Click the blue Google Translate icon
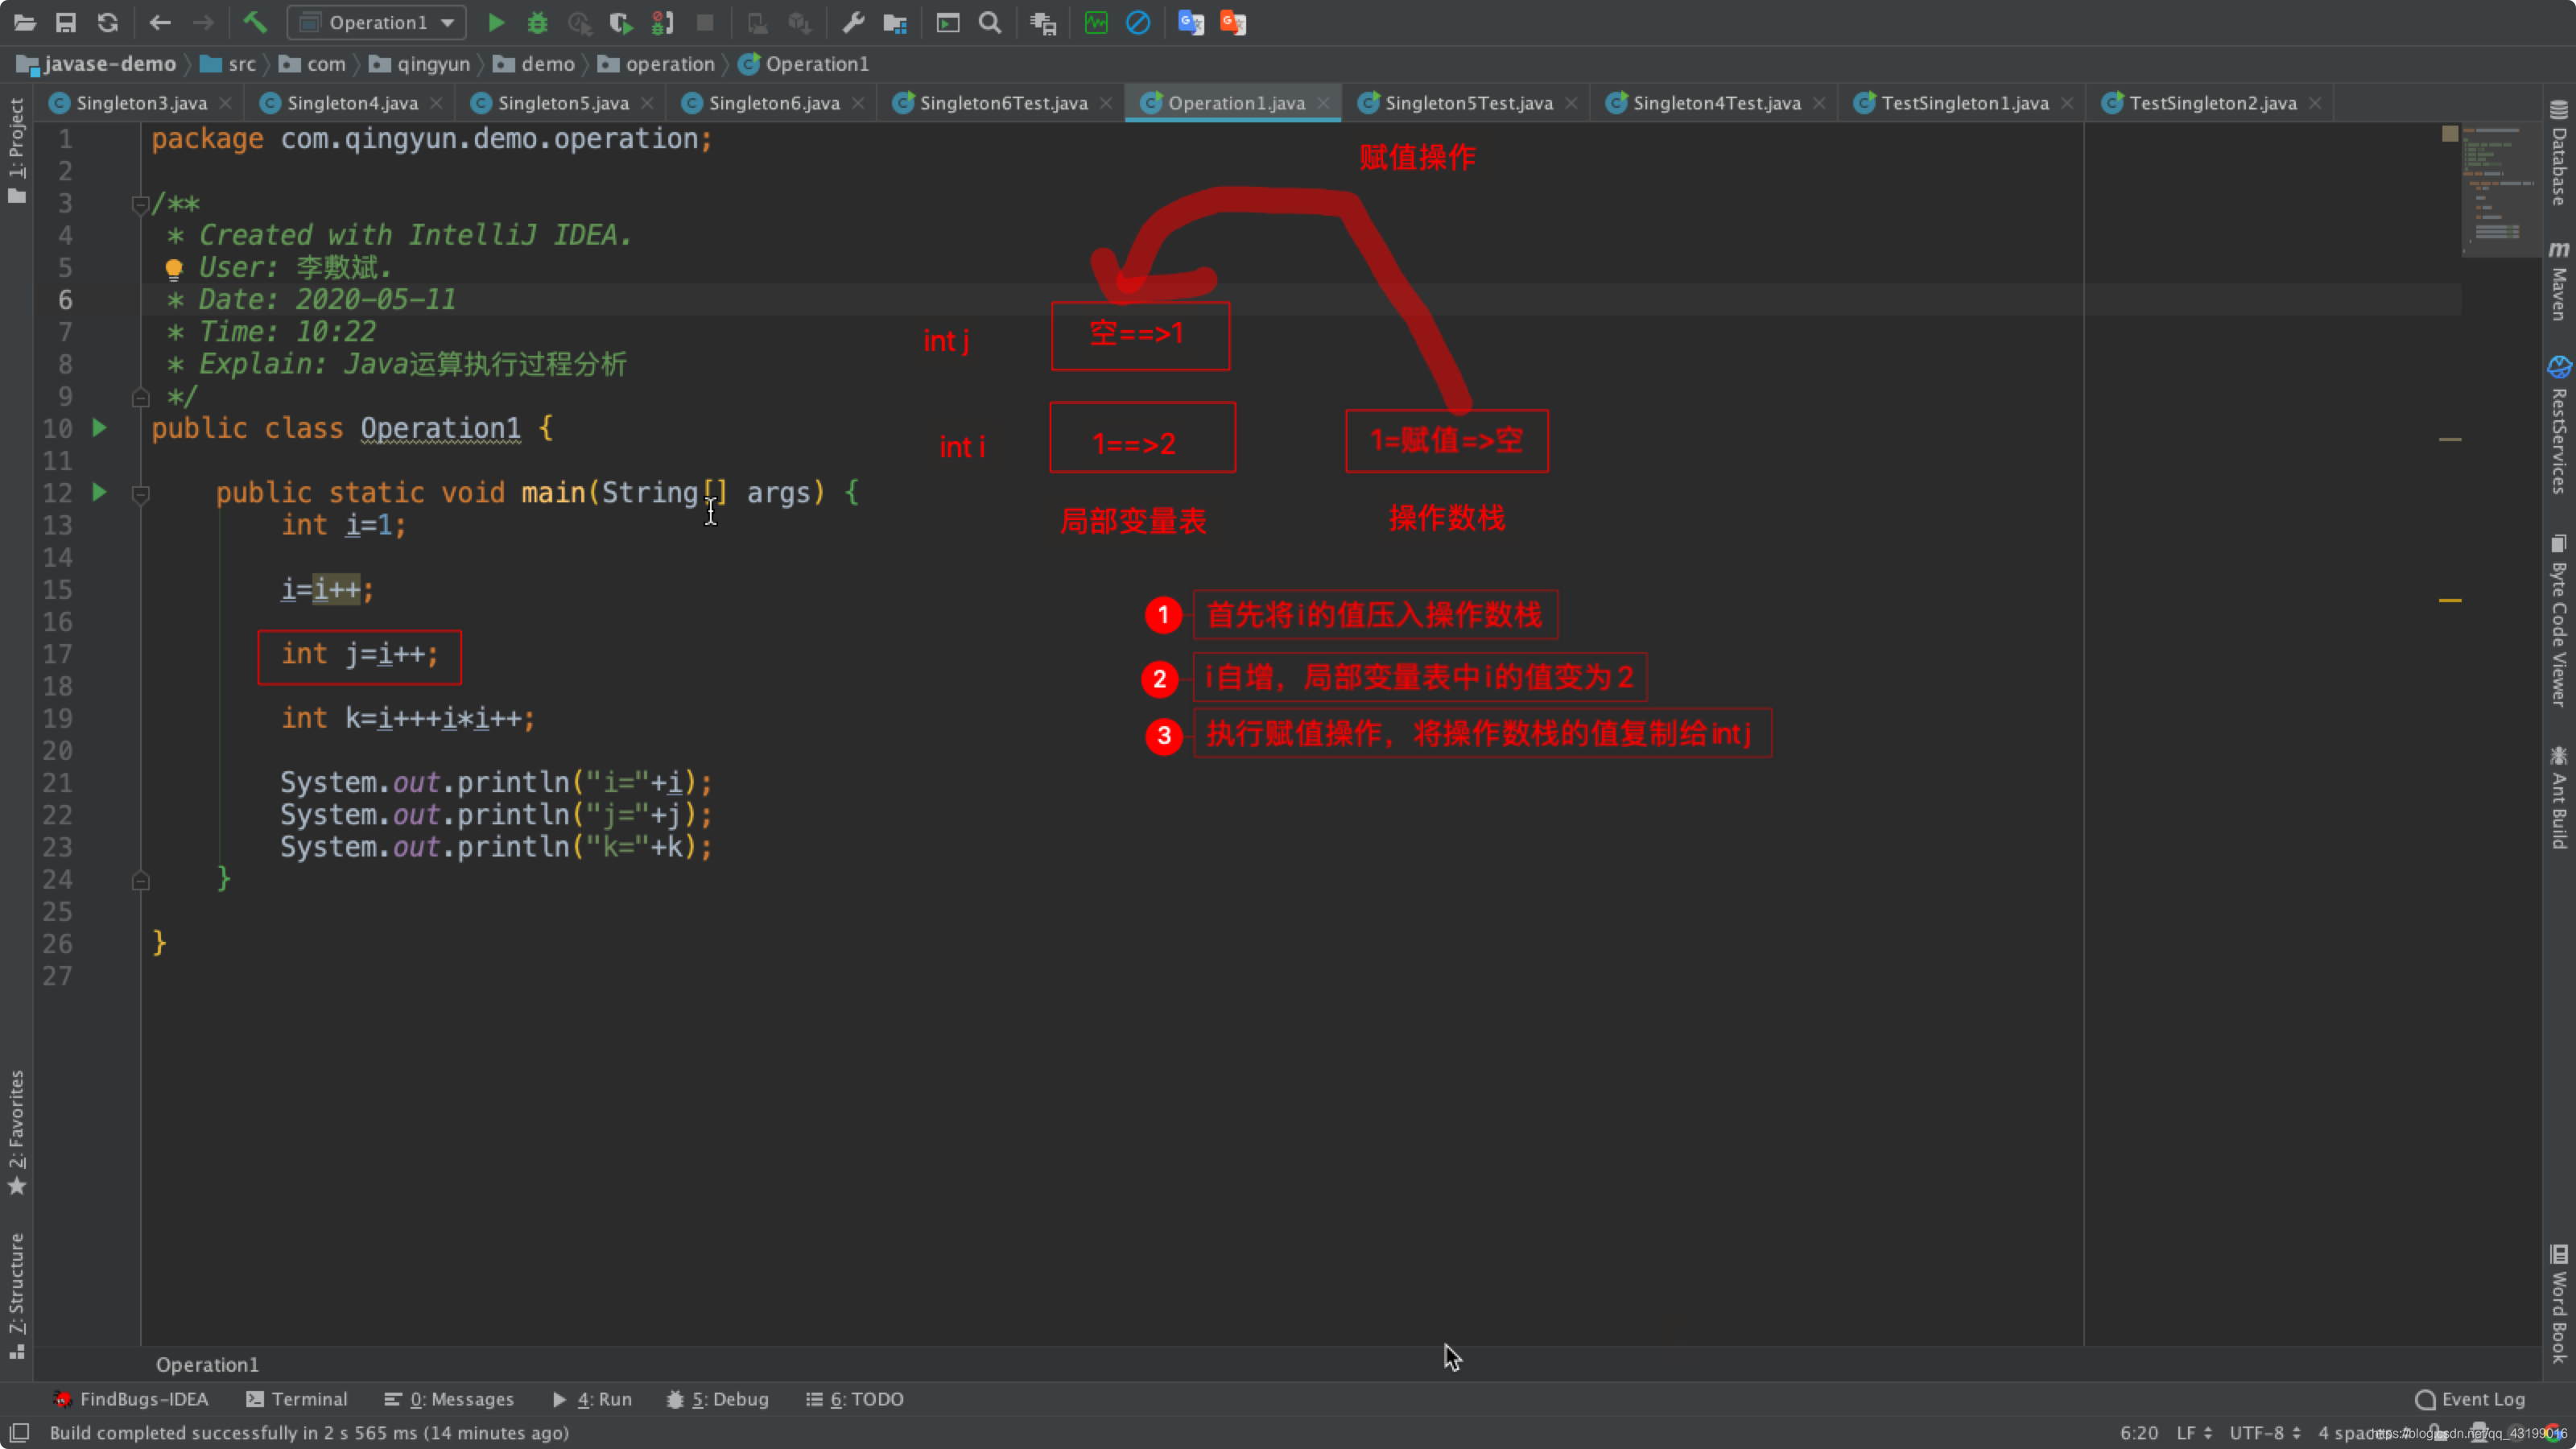The height and width of the screenshot is (1449, 2576). [x=1191, y=22]
